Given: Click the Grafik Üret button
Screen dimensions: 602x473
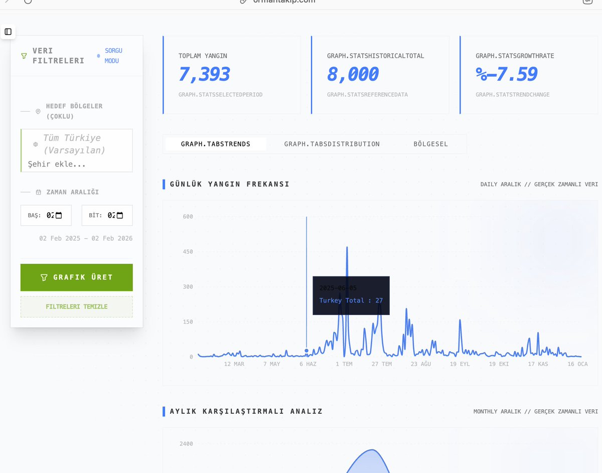Looking at the screenshot, I should pyautogui.click(x=77, y=277).
